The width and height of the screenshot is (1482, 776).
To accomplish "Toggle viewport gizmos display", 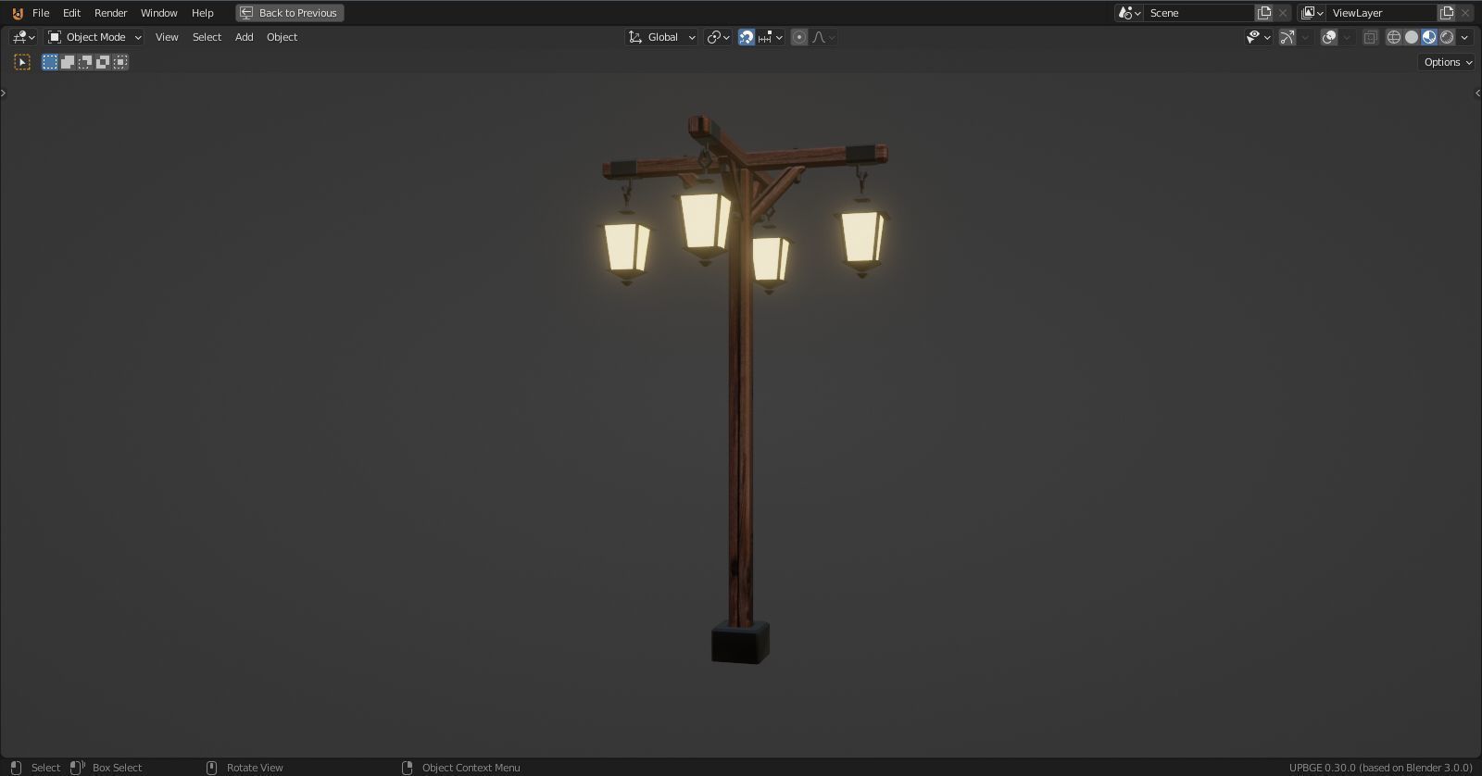I will pos(1287,37).
